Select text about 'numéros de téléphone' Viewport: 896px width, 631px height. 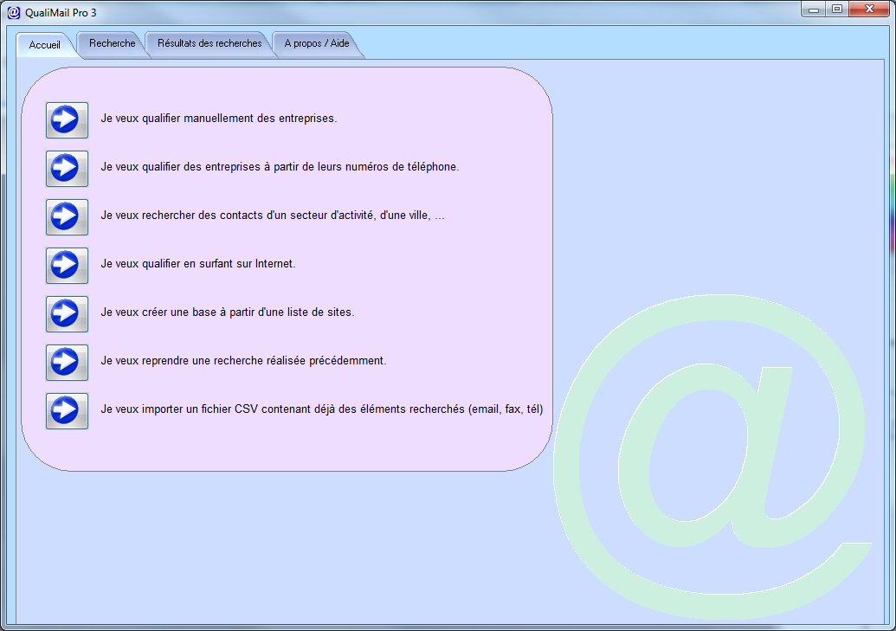pos(280,167)
